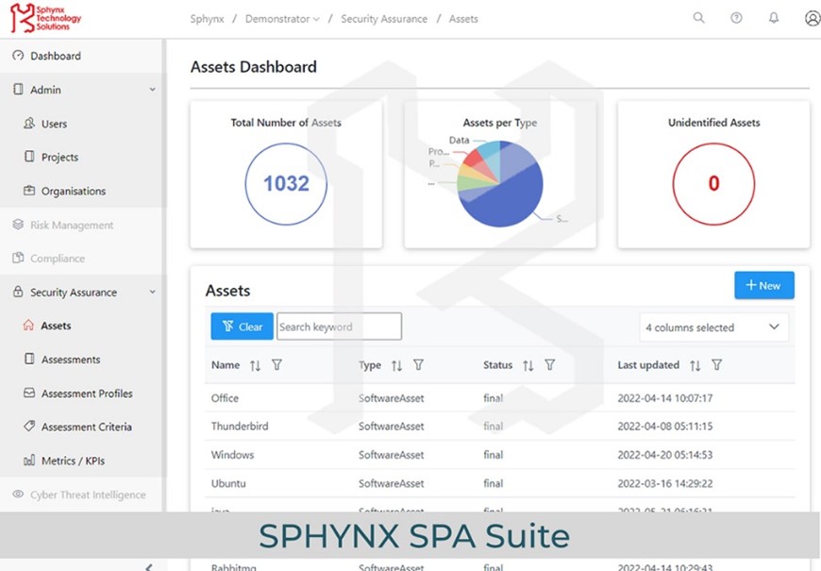The image size is (821, 571).
Task: Sort the table by Type column
Action: [x=397, y=365]
